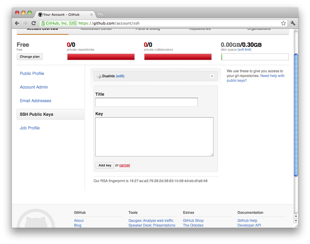Click the address bar URL
The image size is (310, 244).
(x=109, y=23)
